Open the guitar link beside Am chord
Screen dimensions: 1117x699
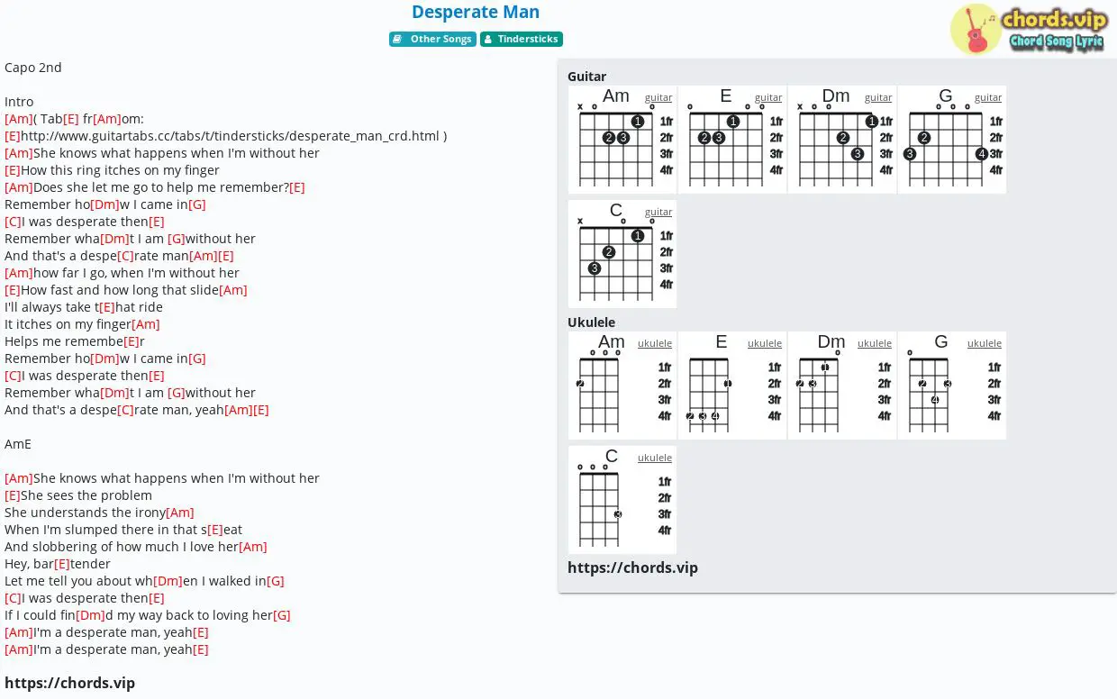coord(658,97)
